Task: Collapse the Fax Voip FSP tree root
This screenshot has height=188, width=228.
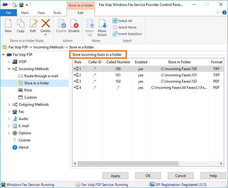Action: coord(4,55)
